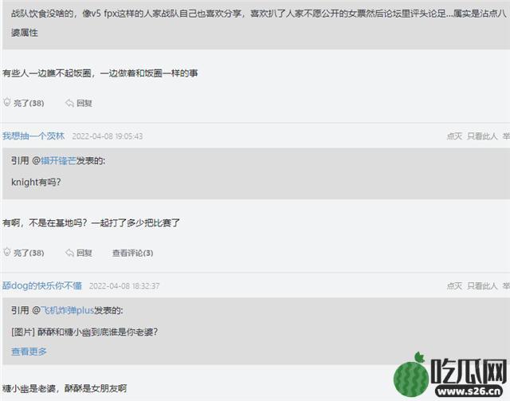Open username 舔dog的快乐你不懂 profile
This screenshot has width=510, height=401.
[42, 285]
